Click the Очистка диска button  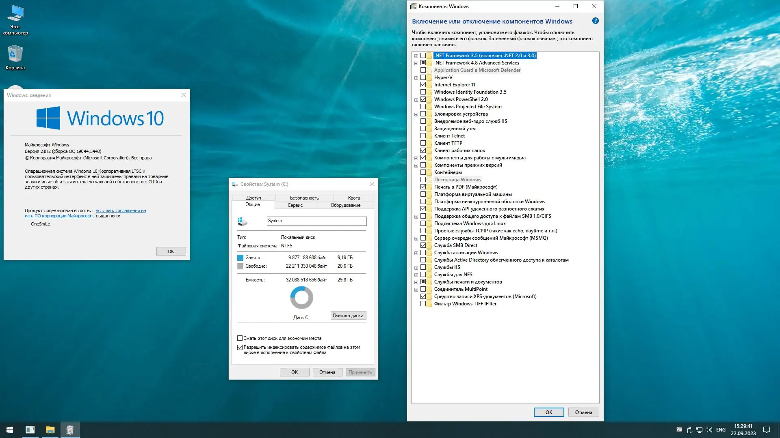coord(348,316)
